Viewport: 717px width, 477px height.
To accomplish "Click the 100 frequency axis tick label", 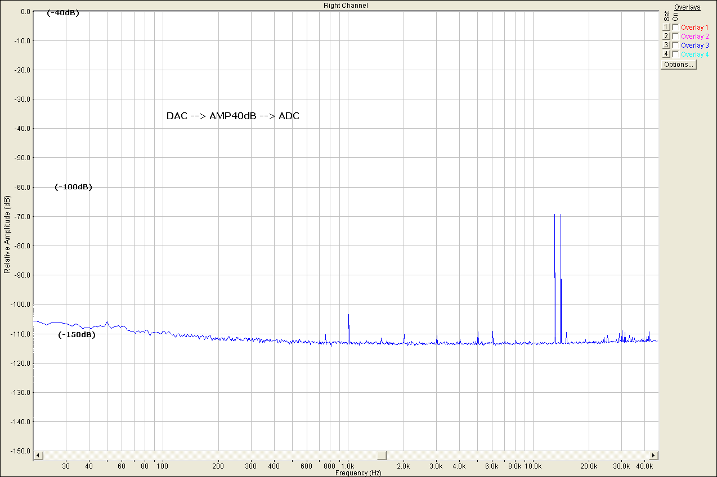I will tap(162, 466).
